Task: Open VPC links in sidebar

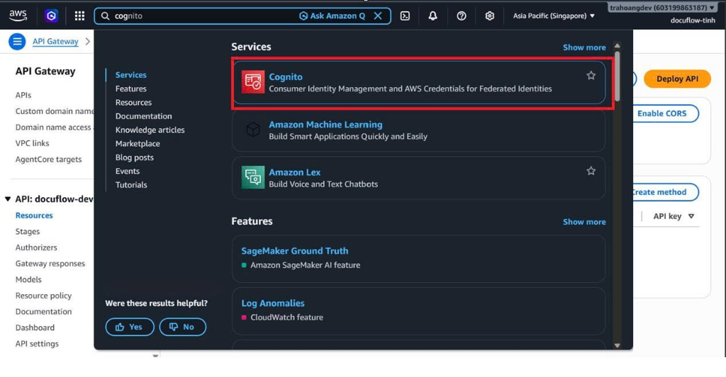Action: click(32, 143)
